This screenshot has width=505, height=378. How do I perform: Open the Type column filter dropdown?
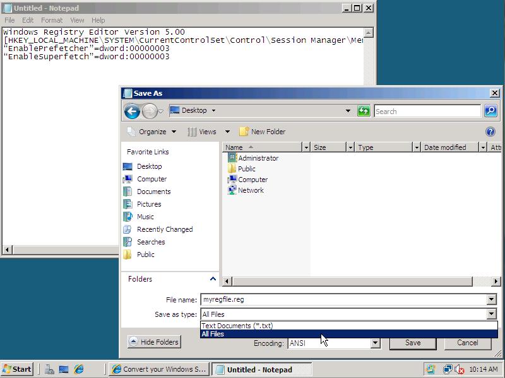[417, 147]
